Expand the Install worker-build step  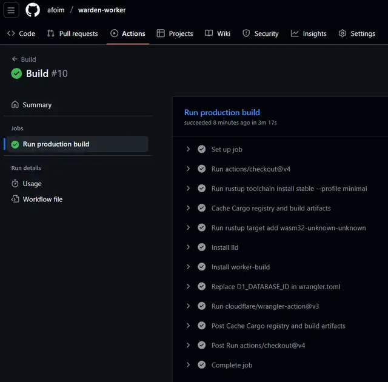(x=189, y=267)
